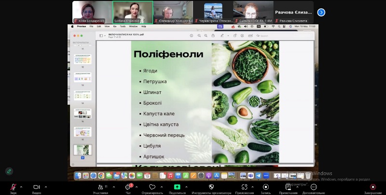Open the Приложения apps icon
This screenshot has height=195, width=386.
[x=244, y=187]
